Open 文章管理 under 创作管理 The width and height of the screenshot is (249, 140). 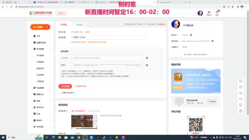coord(40,82)
